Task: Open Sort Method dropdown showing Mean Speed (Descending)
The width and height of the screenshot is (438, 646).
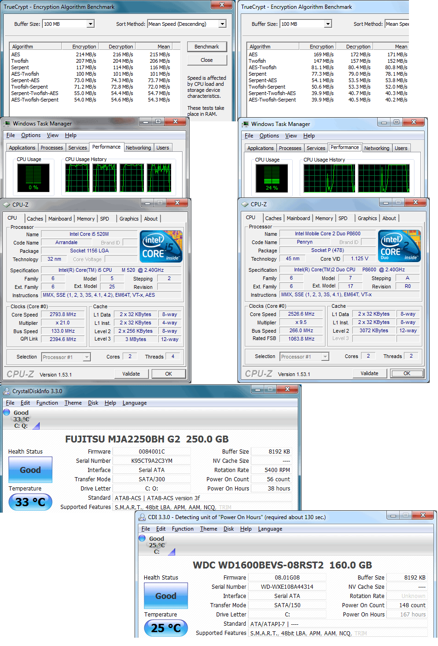Action: (x=223, y=24)
